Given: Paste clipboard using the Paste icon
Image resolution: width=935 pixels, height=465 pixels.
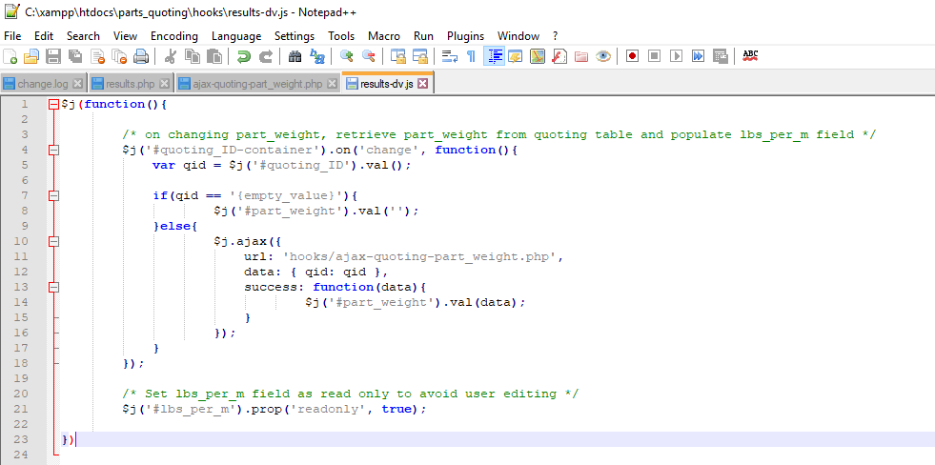Looking at the screenshot, I should click(213, 56).
